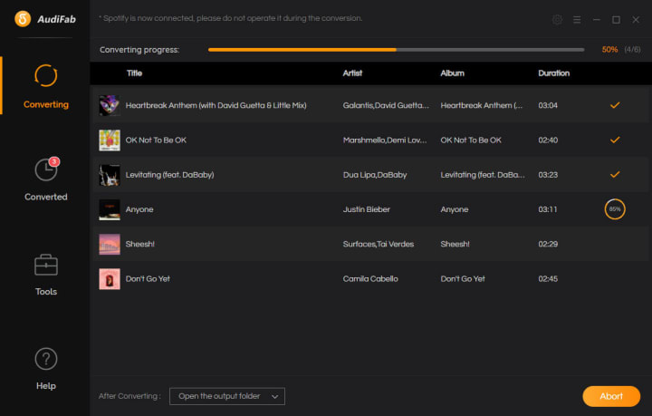
Task: Click the dropdown chevron beside Open the output folder
Action: [275, 396]
